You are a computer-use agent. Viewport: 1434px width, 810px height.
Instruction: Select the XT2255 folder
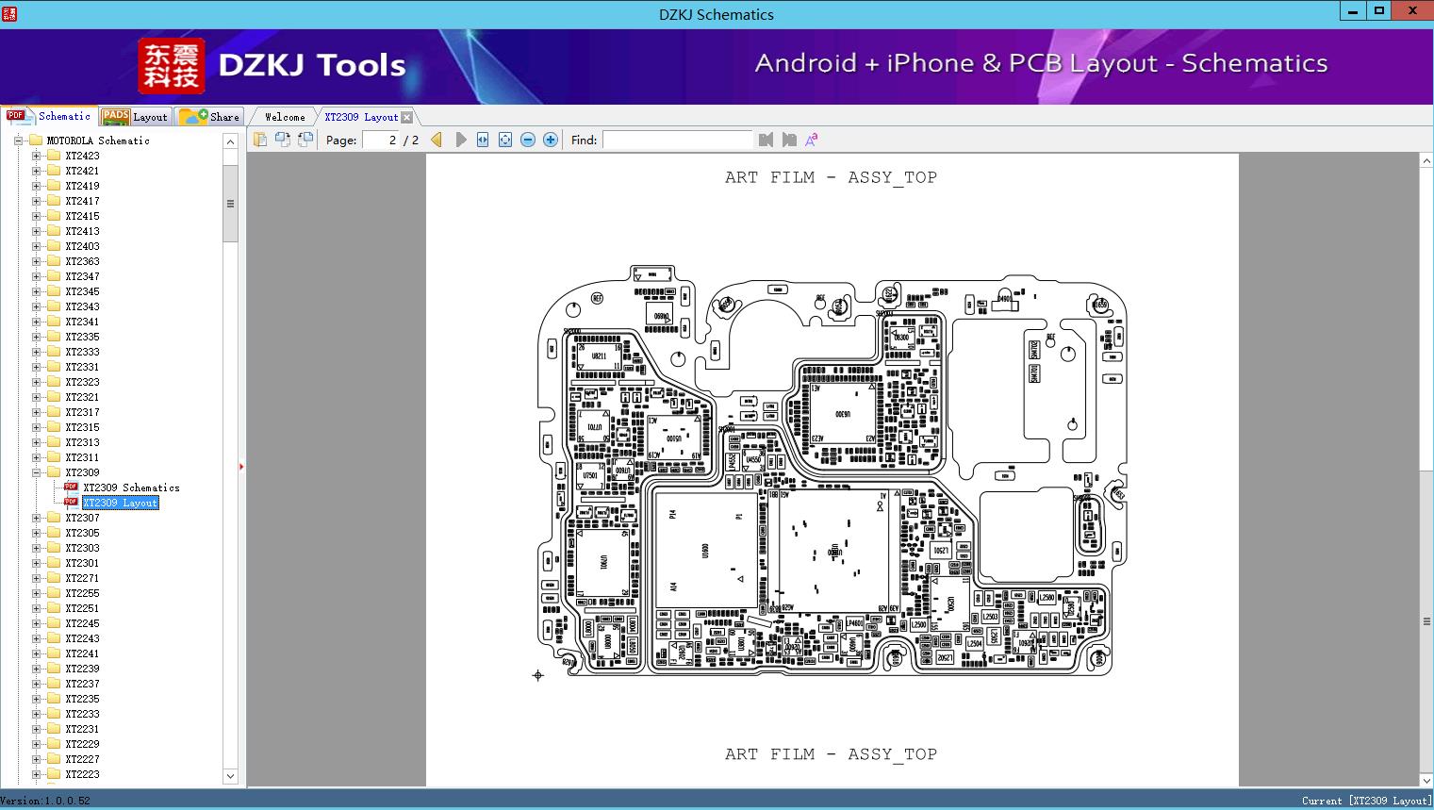(82, 593)
